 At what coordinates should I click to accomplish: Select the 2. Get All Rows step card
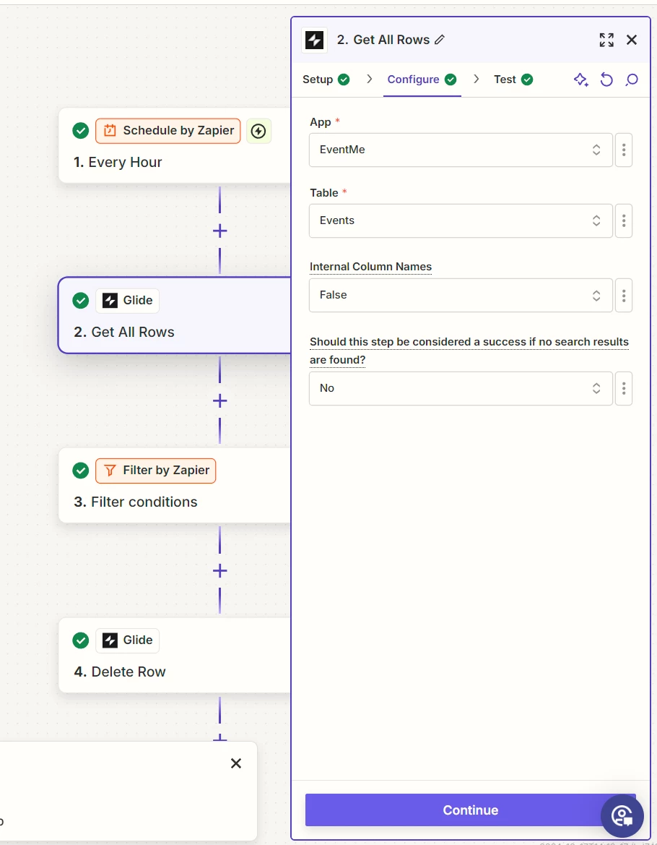tap(174, 315)
